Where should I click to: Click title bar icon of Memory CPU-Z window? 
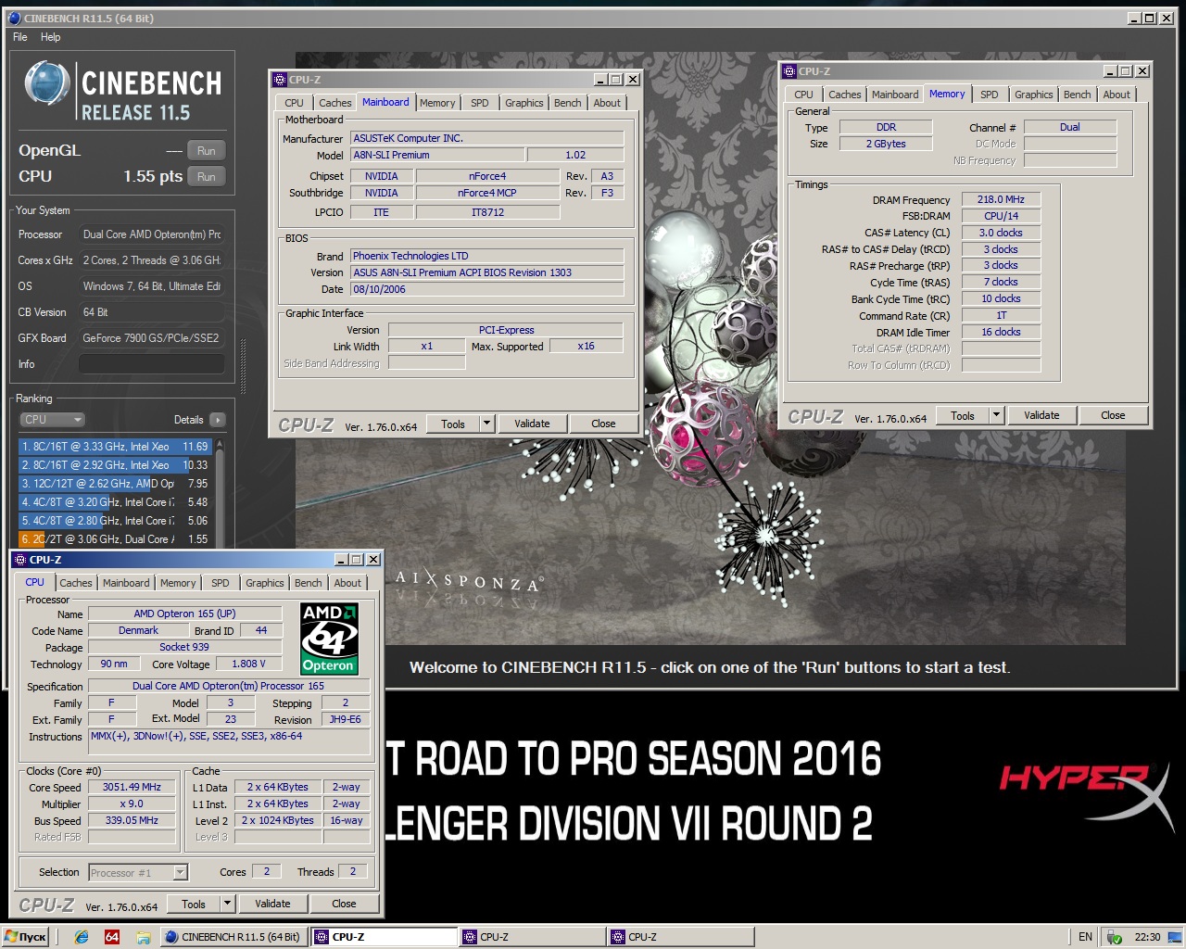tap(789, 71)
